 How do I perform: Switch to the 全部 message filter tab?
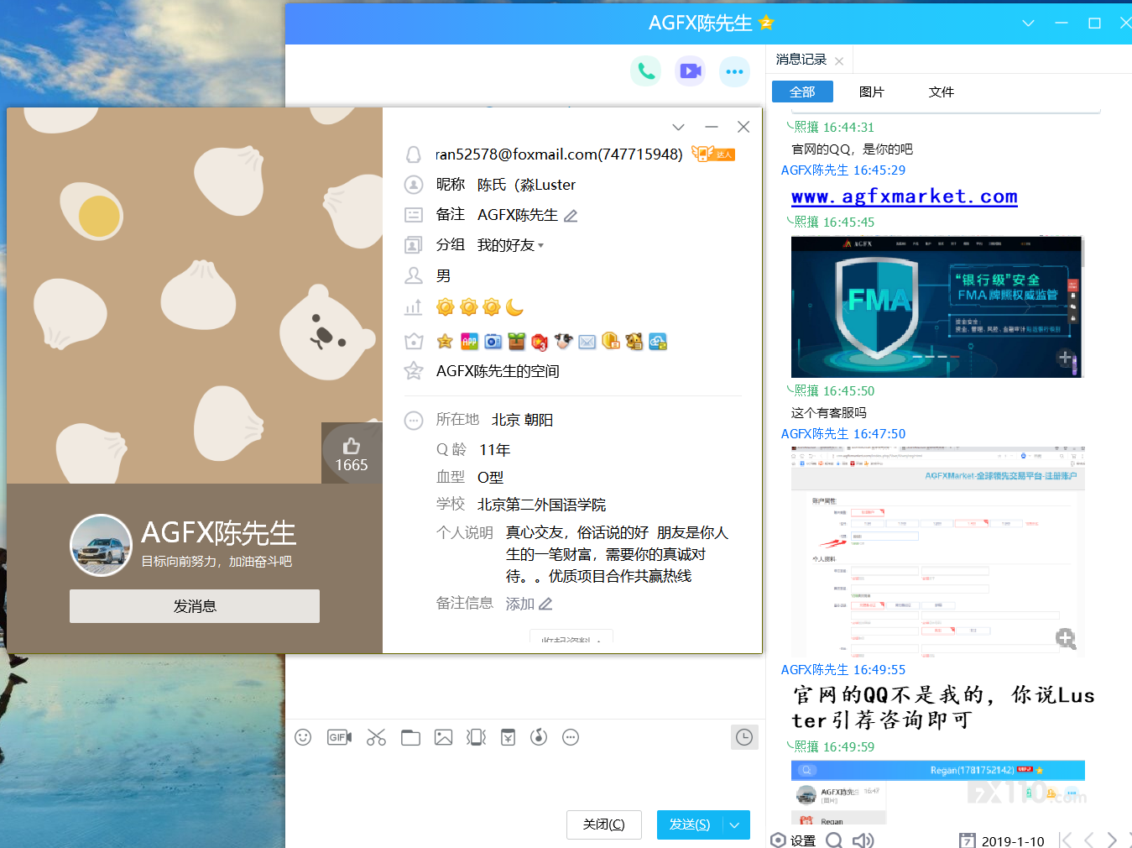pyautogui.click(x=802, y=92)
